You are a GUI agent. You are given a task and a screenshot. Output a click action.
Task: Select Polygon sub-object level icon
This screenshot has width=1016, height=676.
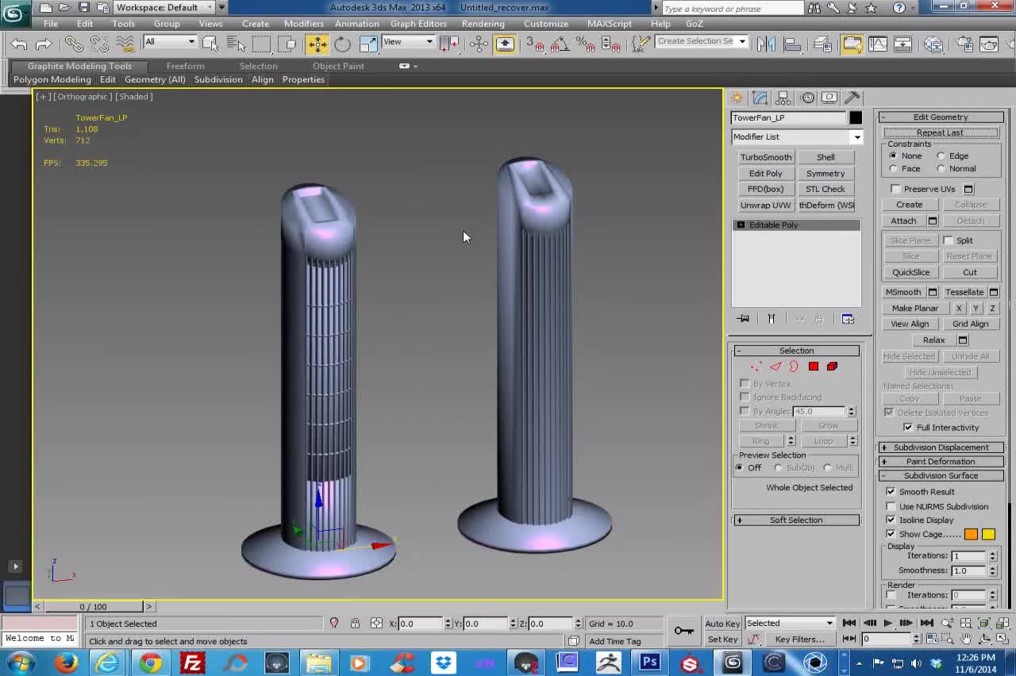(x=814, y=367)
